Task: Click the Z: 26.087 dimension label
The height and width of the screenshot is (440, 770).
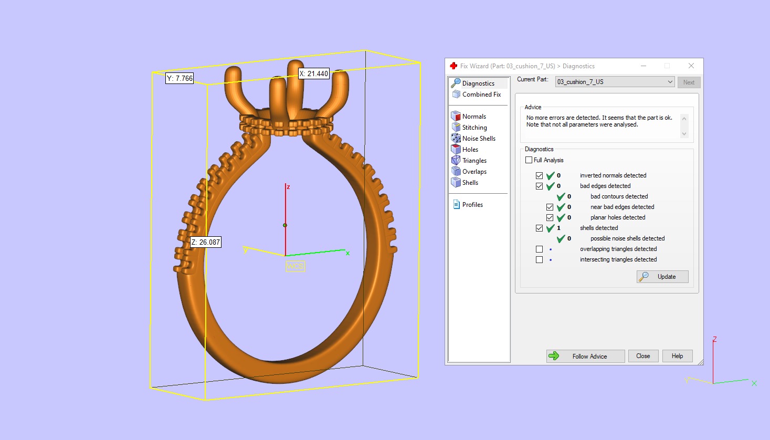Action: [206, 242]
